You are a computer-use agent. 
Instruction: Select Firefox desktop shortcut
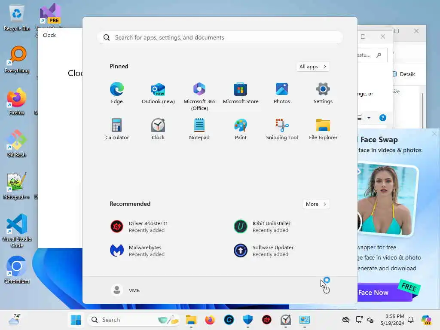(x=17, y=102)
